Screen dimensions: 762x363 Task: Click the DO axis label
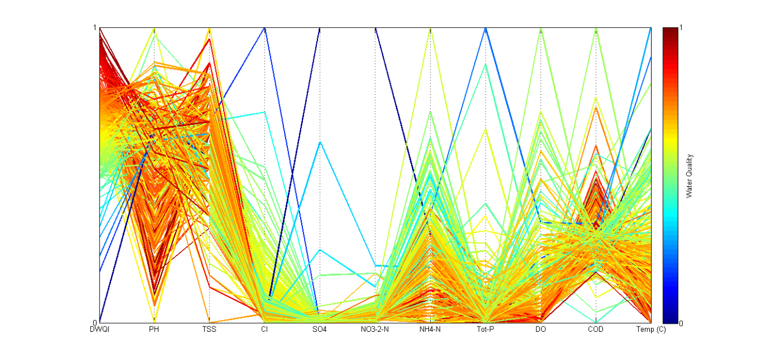tap(541, 329)
